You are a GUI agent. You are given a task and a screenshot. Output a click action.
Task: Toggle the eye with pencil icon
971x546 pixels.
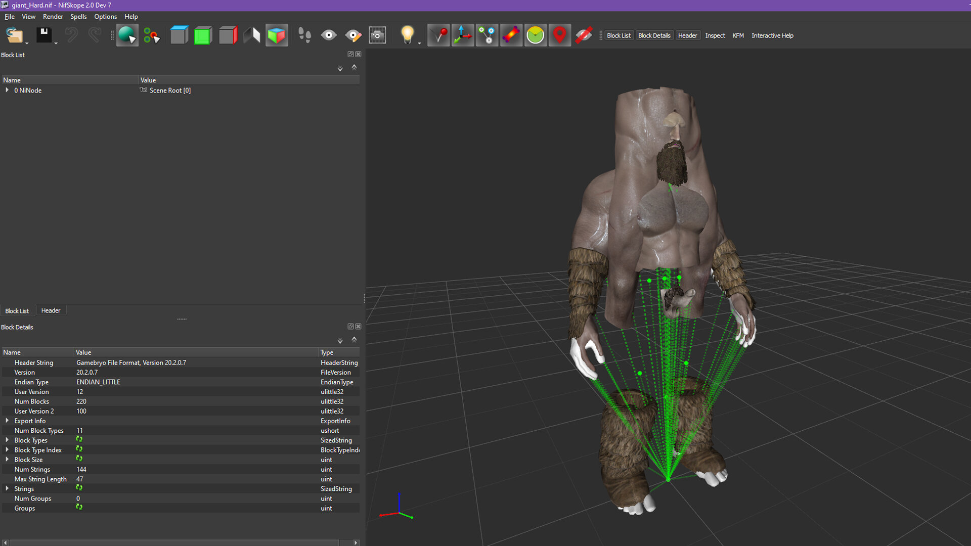pyautogui.click(x=353, y=35)
